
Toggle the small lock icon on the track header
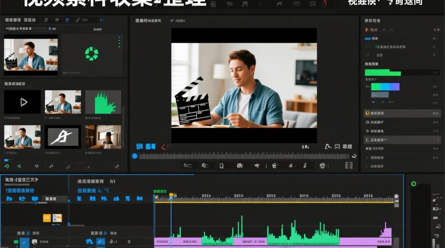pyautogui.click(x=129, y=242)
